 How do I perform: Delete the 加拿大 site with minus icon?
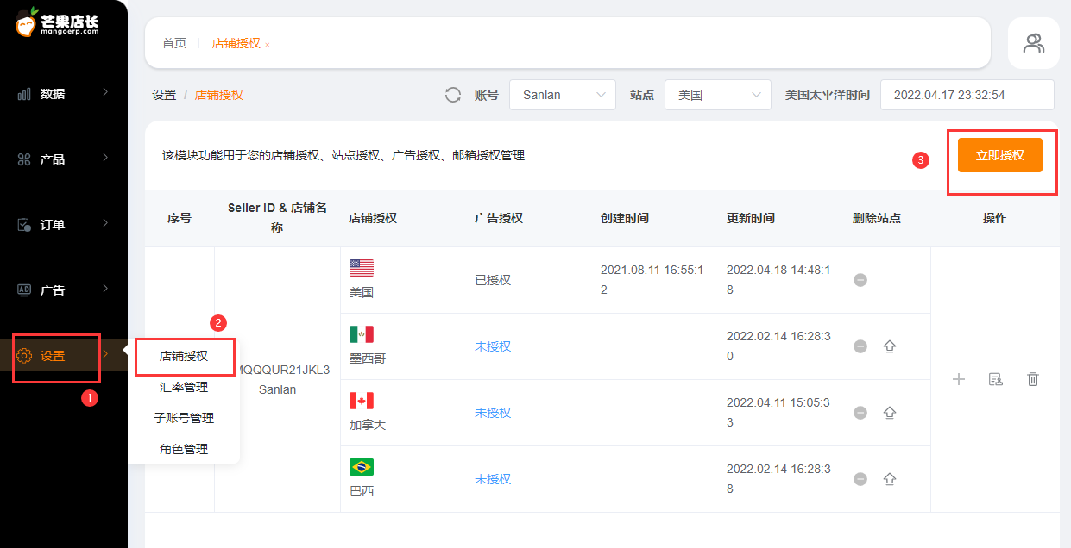click(860, 413)
